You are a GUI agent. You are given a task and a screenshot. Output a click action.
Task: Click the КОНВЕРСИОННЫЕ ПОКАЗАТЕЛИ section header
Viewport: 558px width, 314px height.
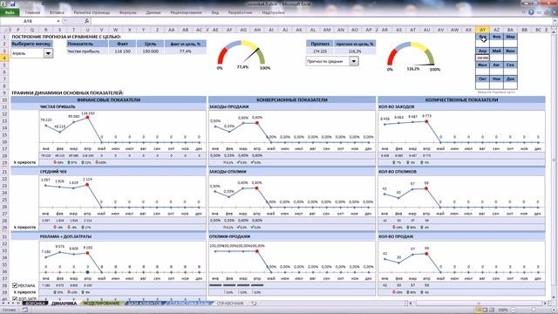[x=292, y=100]
